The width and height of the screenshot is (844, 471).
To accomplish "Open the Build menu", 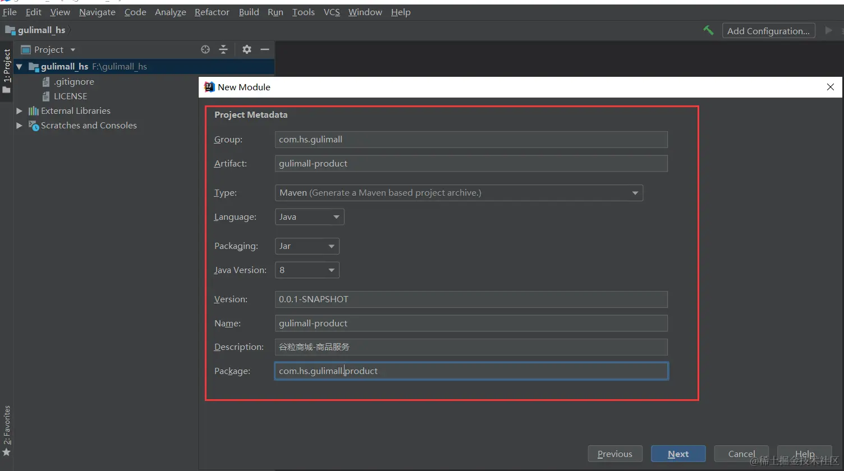I will (x=249, y=12).
